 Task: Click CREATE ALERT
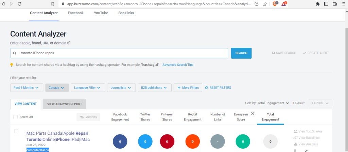tap(316, 53)
